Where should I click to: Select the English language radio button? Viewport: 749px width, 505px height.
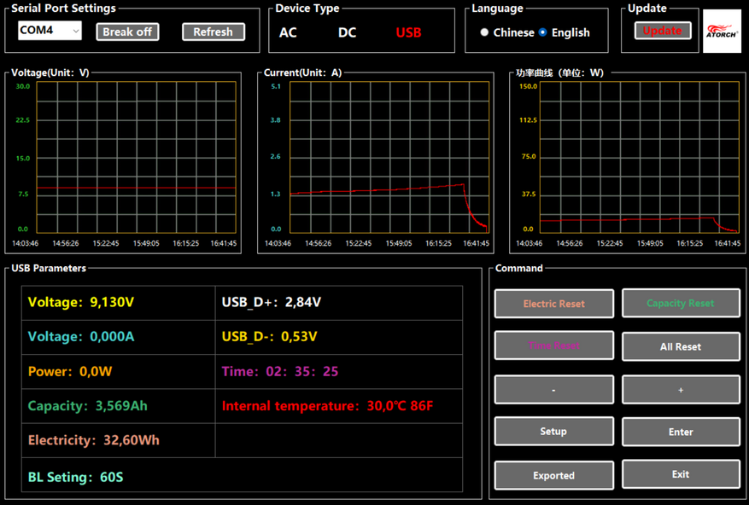click(x=543, y=32)
